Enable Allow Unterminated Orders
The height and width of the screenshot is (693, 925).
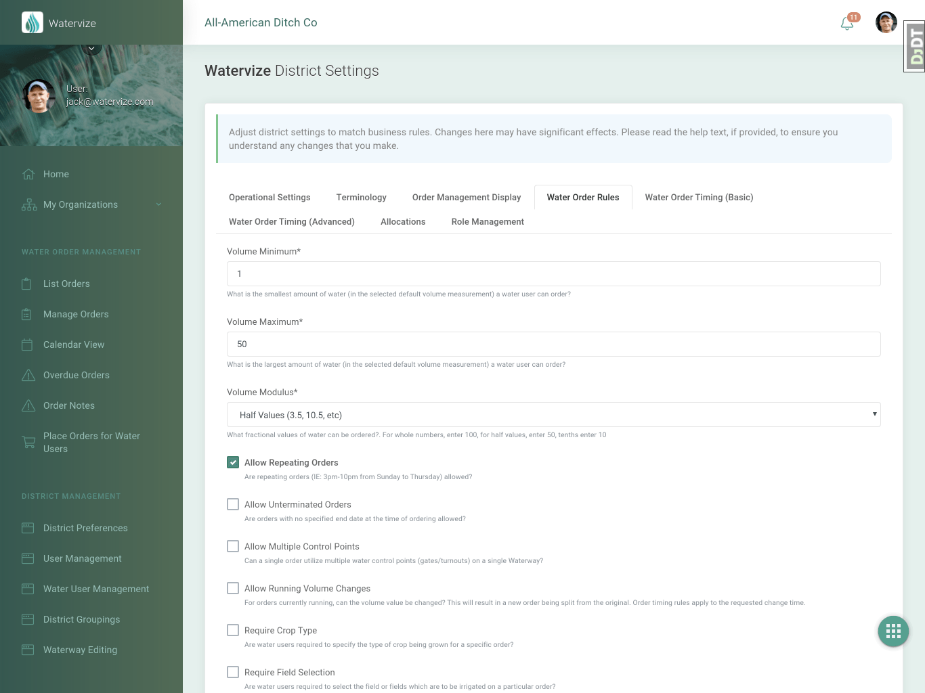point(233,504)
